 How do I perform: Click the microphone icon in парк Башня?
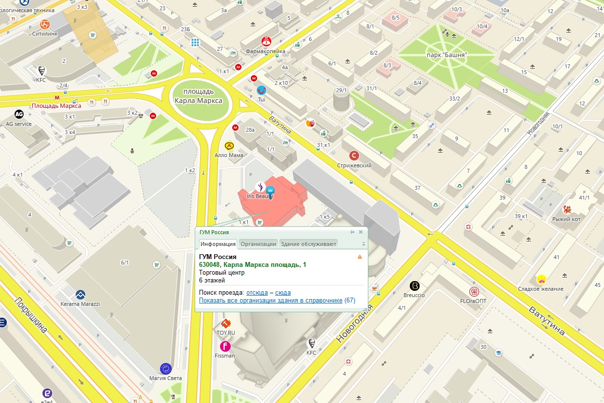coord(446,34)
